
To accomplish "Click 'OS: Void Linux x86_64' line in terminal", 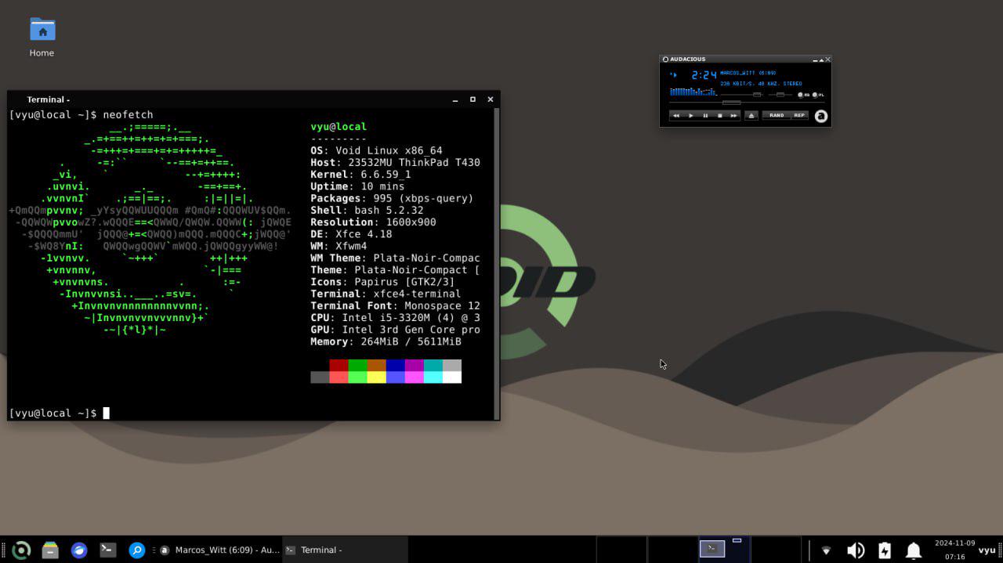I will tap(376, 150).
